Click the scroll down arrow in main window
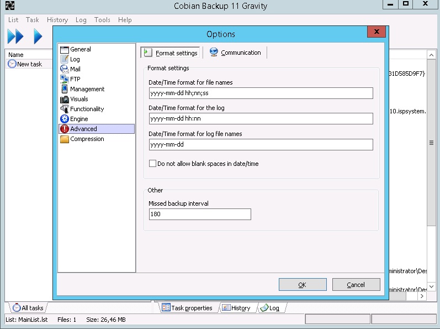The width and height of the screenshot is (440, 329). (431, 286)
